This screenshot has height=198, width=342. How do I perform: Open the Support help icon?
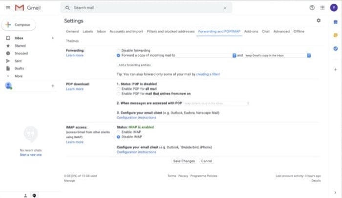pos(312,8)
